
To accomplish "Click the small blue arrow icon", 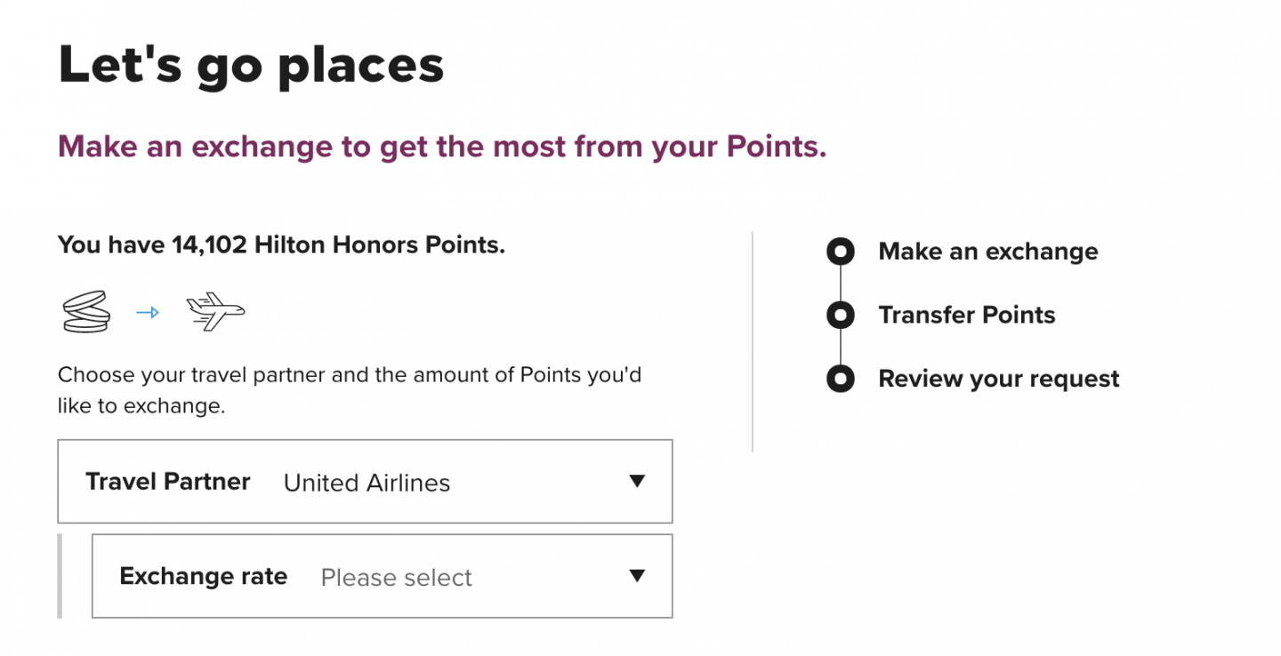I will pyautogui.click(x=148, y=312).
